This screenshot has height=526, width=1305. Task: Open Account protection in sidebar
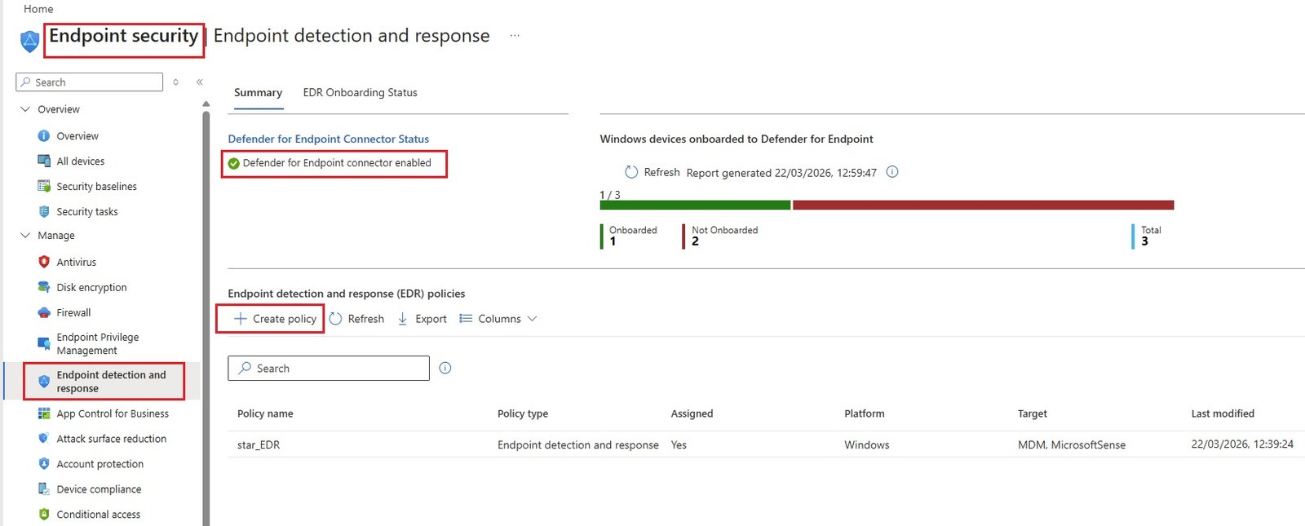coord(100,464)
